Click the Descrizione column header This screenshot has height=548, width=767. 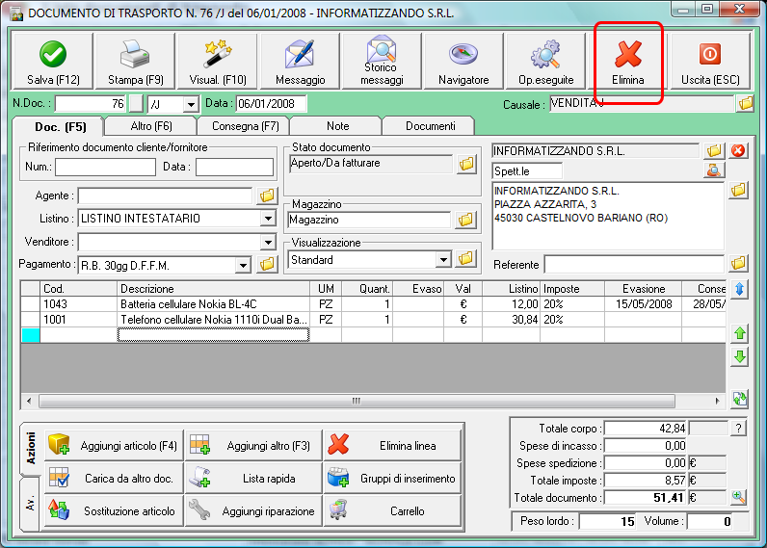pos(214,288)
